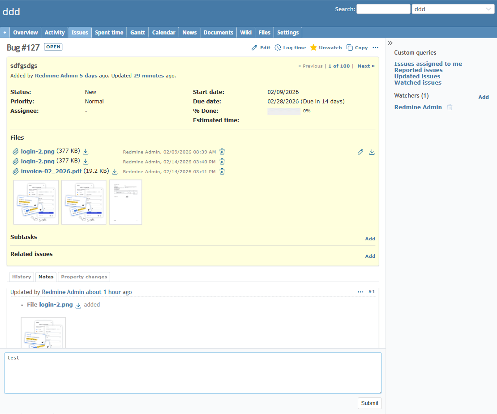Click the pencil icon to edit attached files
This screenshot has width=497, height=414.
click(360, 152)
